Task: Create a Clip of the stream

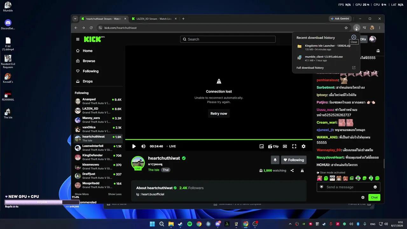Action: (273, 146)
